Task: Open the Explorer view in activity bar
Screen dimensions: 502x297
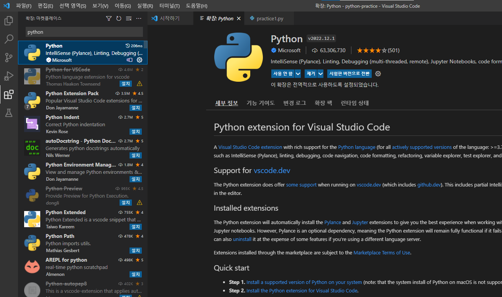Action: [x=9, y=21]
